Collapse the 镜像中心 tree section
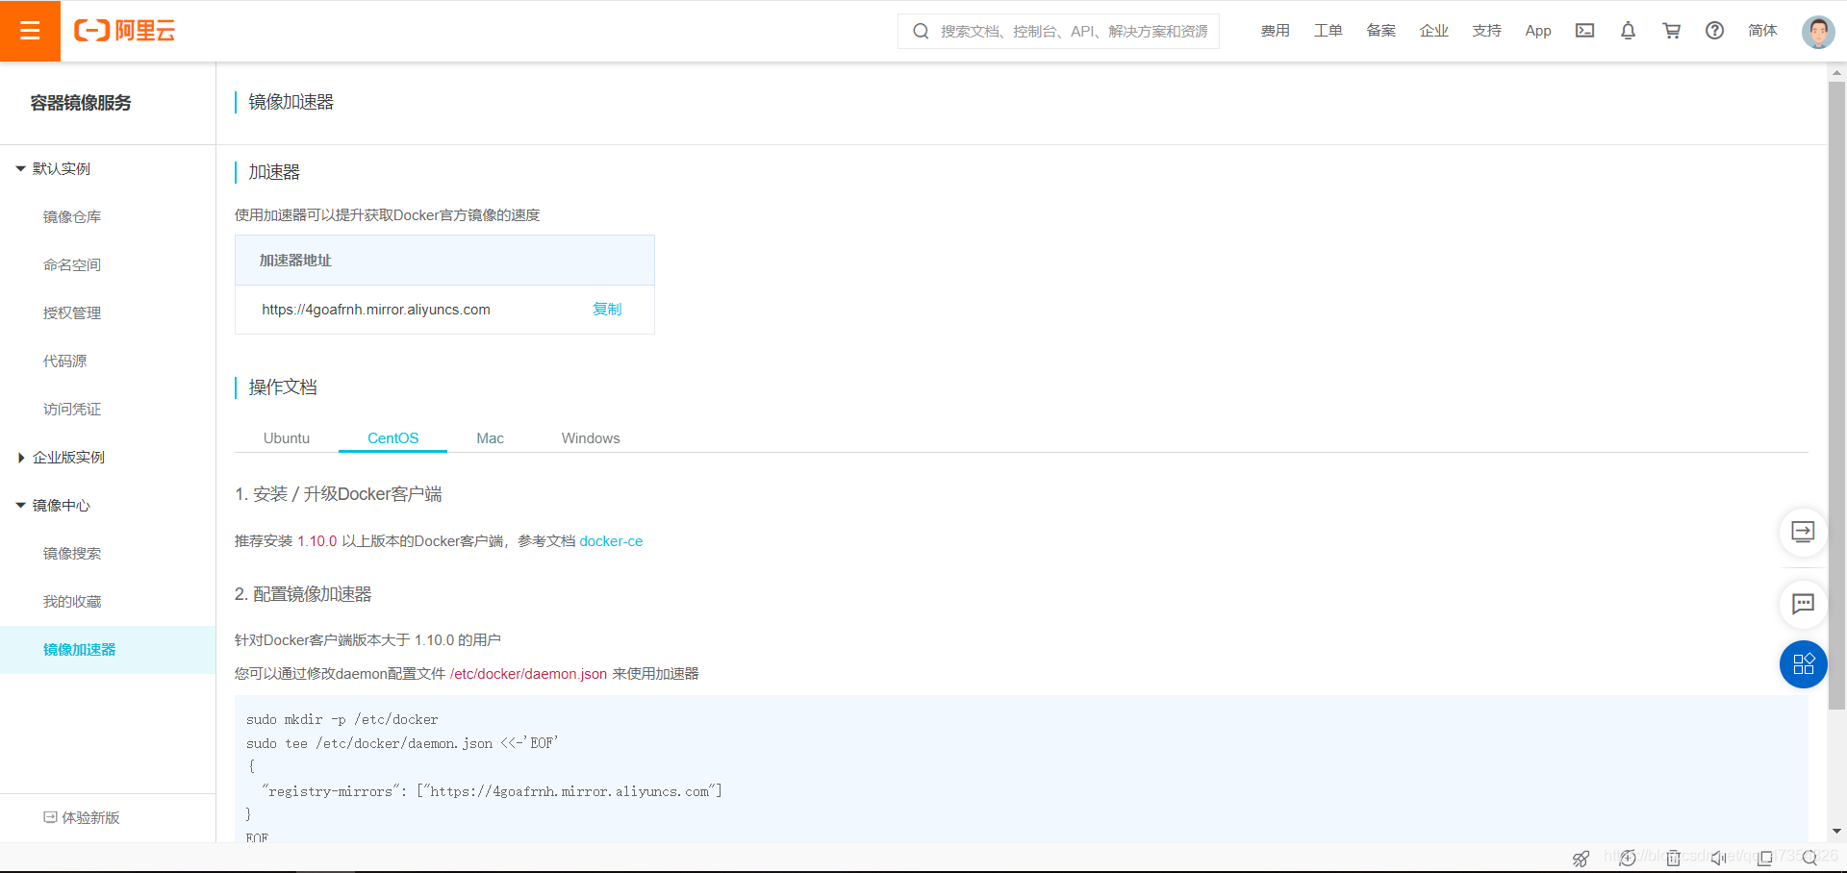 [x=20, y=505]
